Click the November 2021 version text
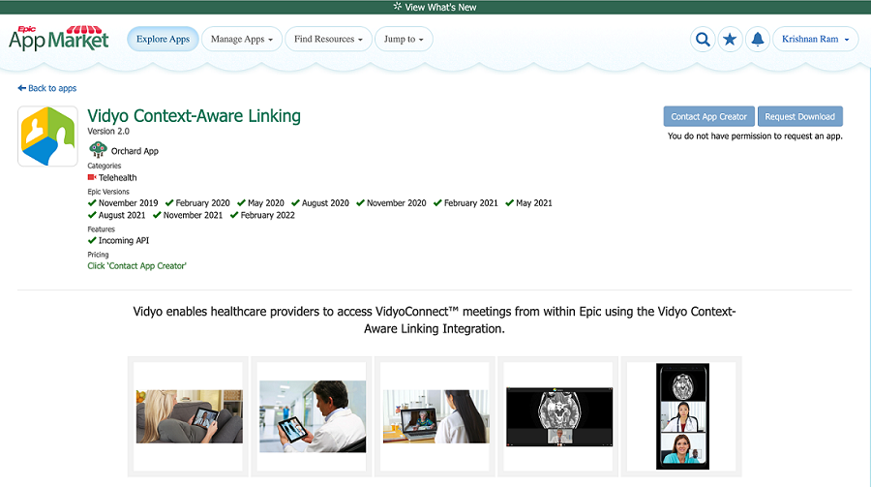The image size is (871, 487). [193, 215]
